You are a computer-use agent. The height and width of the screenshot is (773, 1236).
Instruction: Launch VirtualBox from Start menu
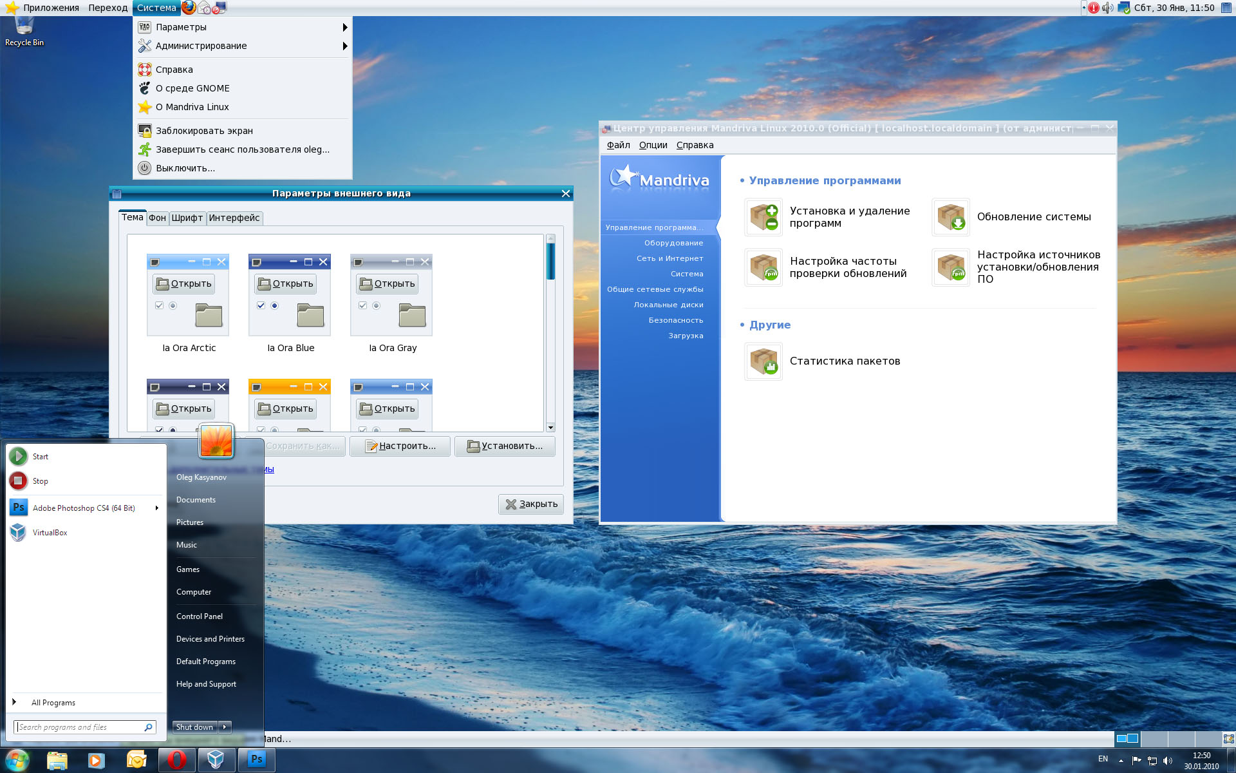pos(50,533)
